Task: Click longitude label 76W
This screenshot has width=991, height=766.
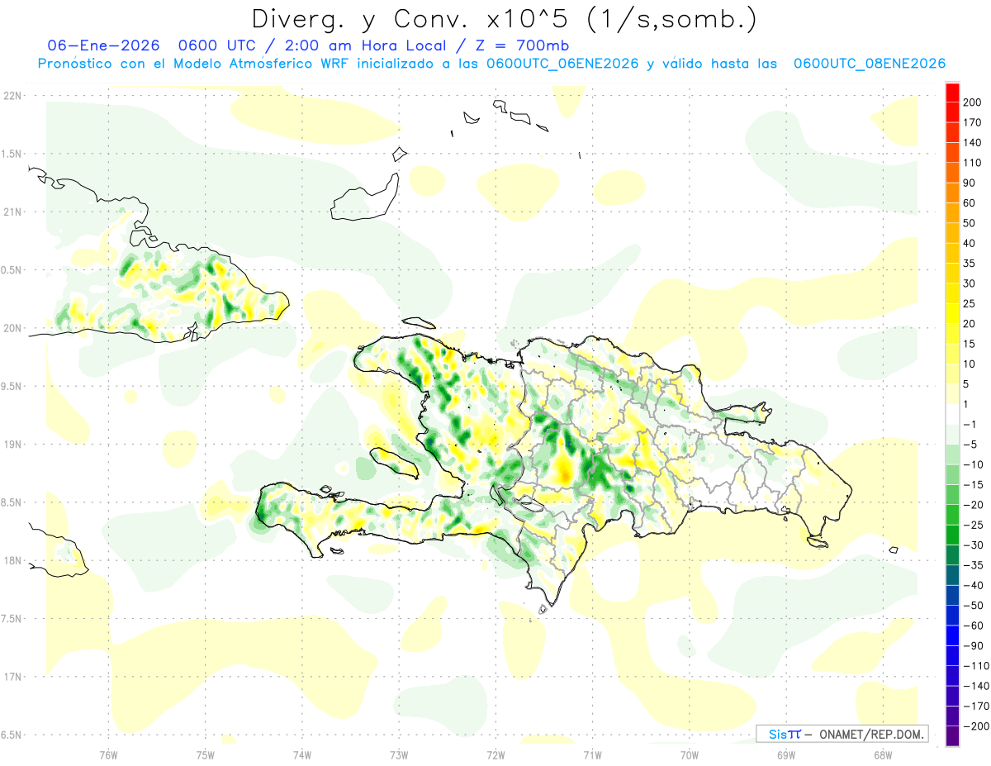Action: click(109, 754)
